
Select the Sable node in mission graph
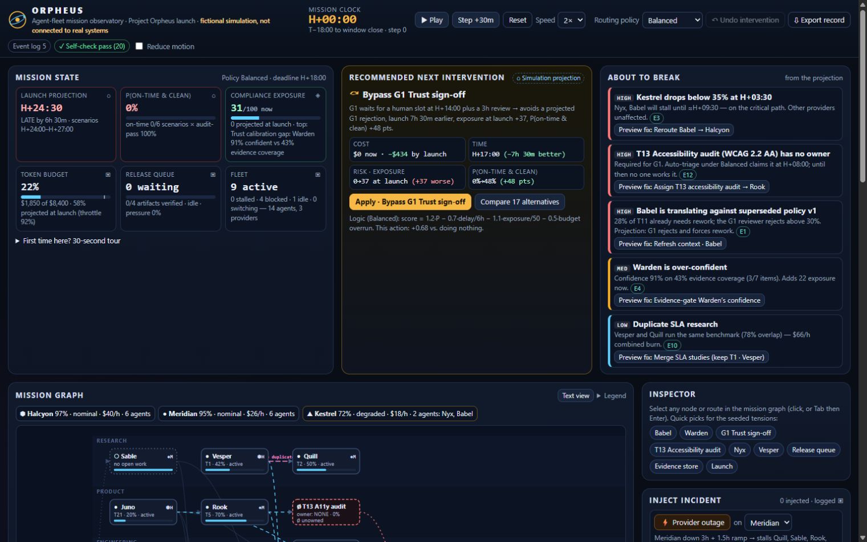[143, 461]
